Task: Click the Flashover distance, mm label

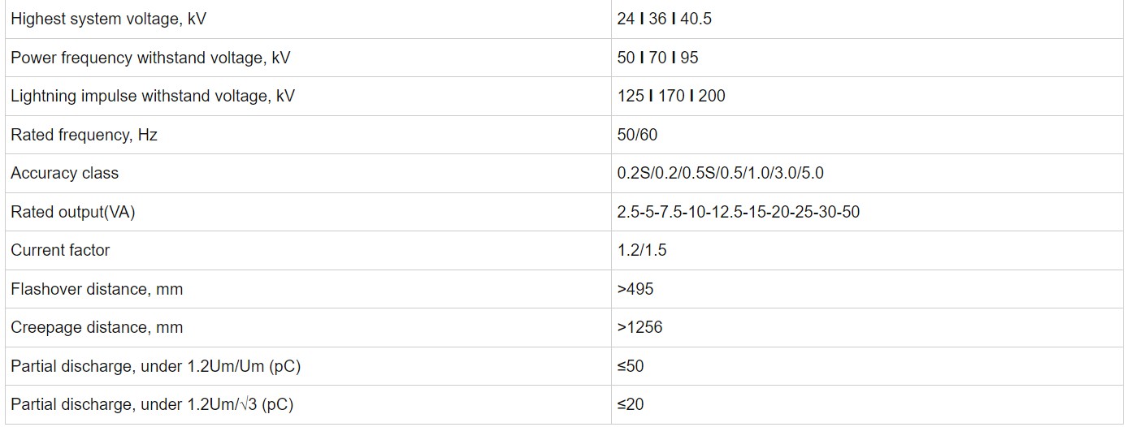Action: (97, 289)
